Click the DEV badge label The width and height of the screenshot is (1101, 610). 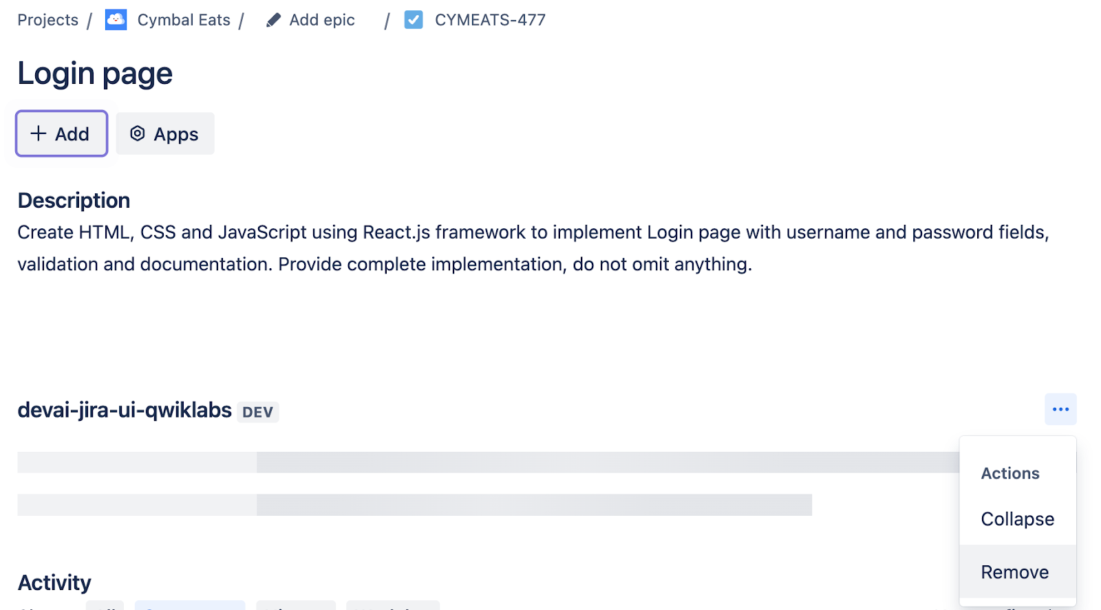[258, 412]
